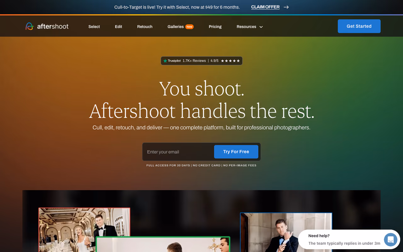Click the 4.9/5 rating text
The height and width of the screenshot is (252, 403).
214,61
